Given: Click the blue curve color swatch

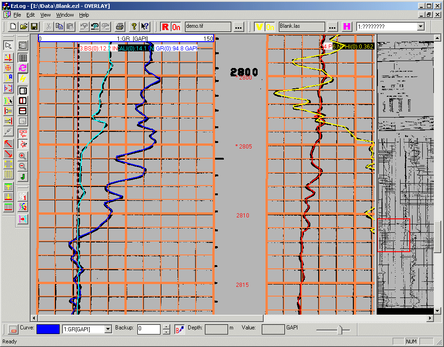Looking at the screenshot, I should pyautogui.click(x=48, y=329).
